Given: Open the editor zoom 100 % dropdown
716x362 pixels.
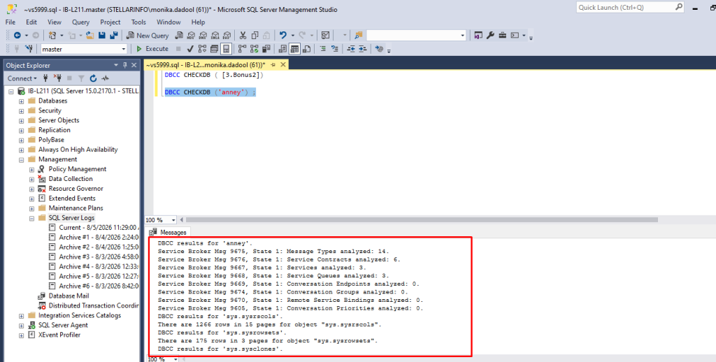Looking at the screenshot, I should point(173,220).
